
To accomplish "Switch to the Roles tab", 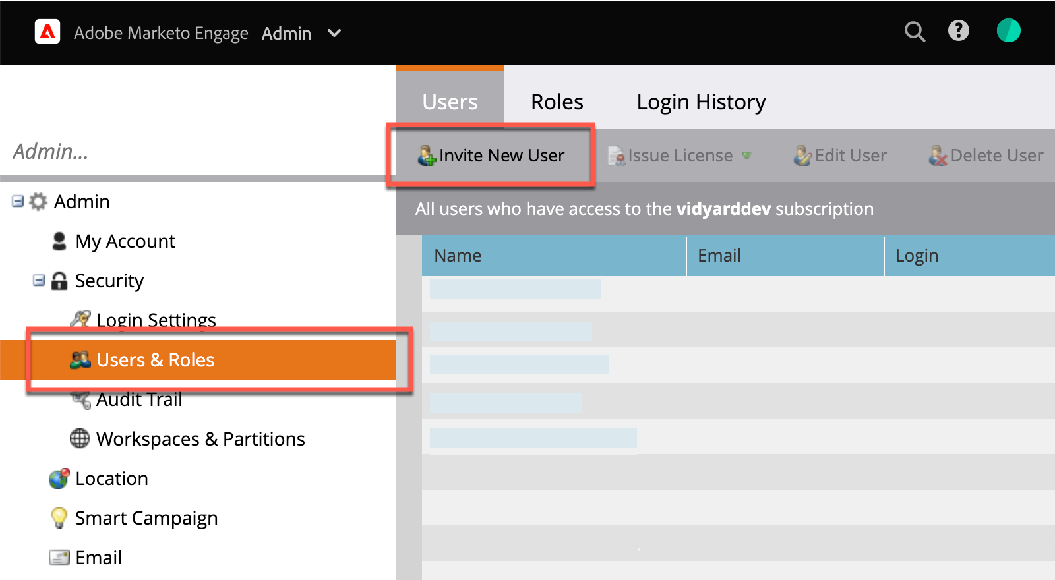I will coord(557,101).
